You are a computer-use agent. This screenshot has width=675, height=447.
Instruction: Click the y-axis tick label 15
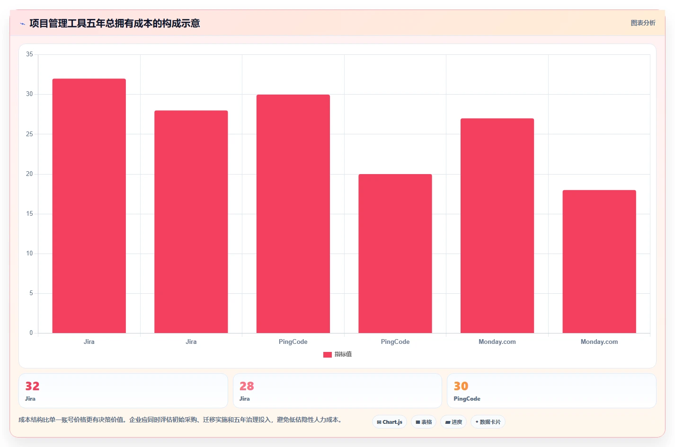(29, 214)
